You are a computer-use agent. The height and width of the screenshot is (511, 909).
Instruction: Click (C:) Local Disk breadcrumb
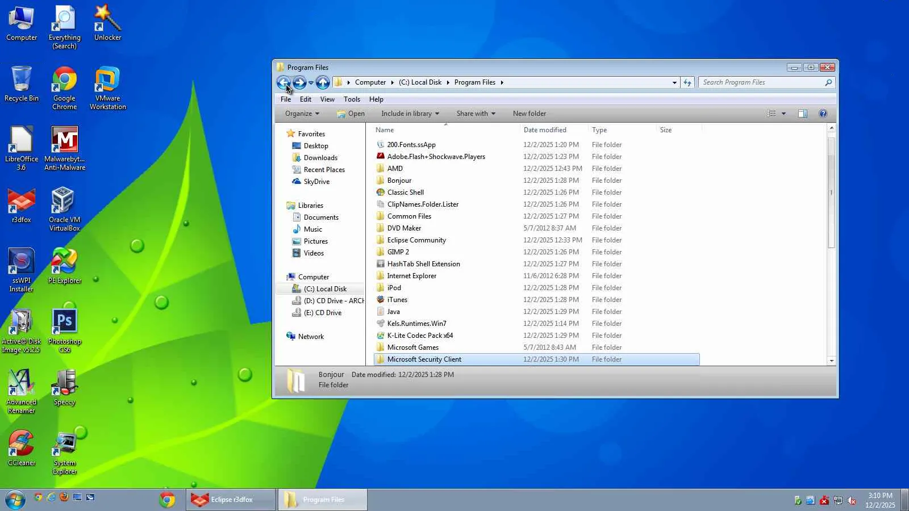coord(420,82)
